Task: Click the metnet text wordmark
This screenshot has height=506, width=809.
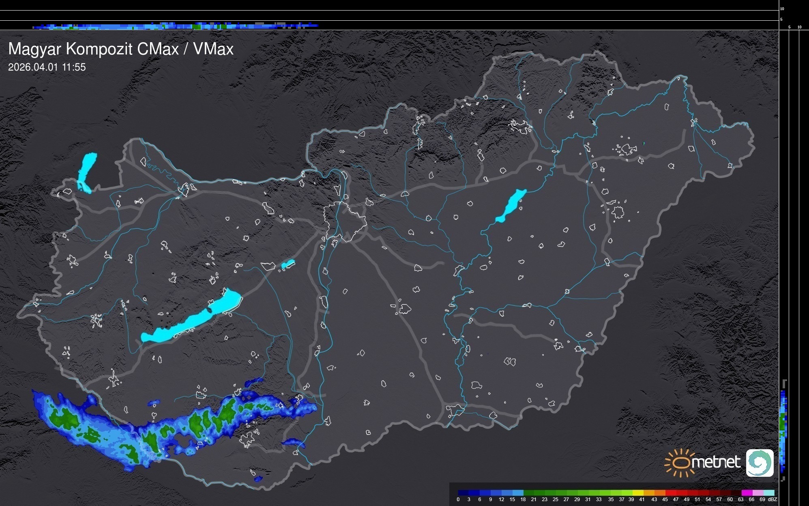Action: [715, 462]
